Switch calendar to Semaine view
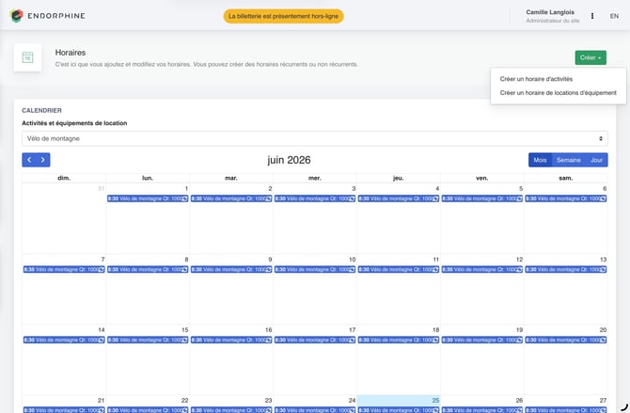The image size is (630, 413). click(568, 160)
